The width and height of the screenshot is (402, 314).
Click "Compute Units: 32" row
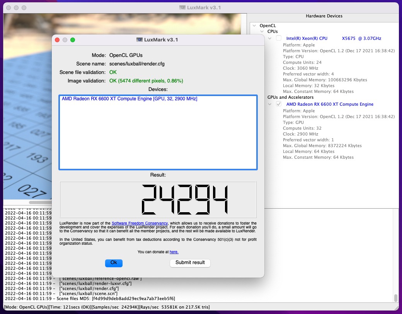click(x=302, y=129)
